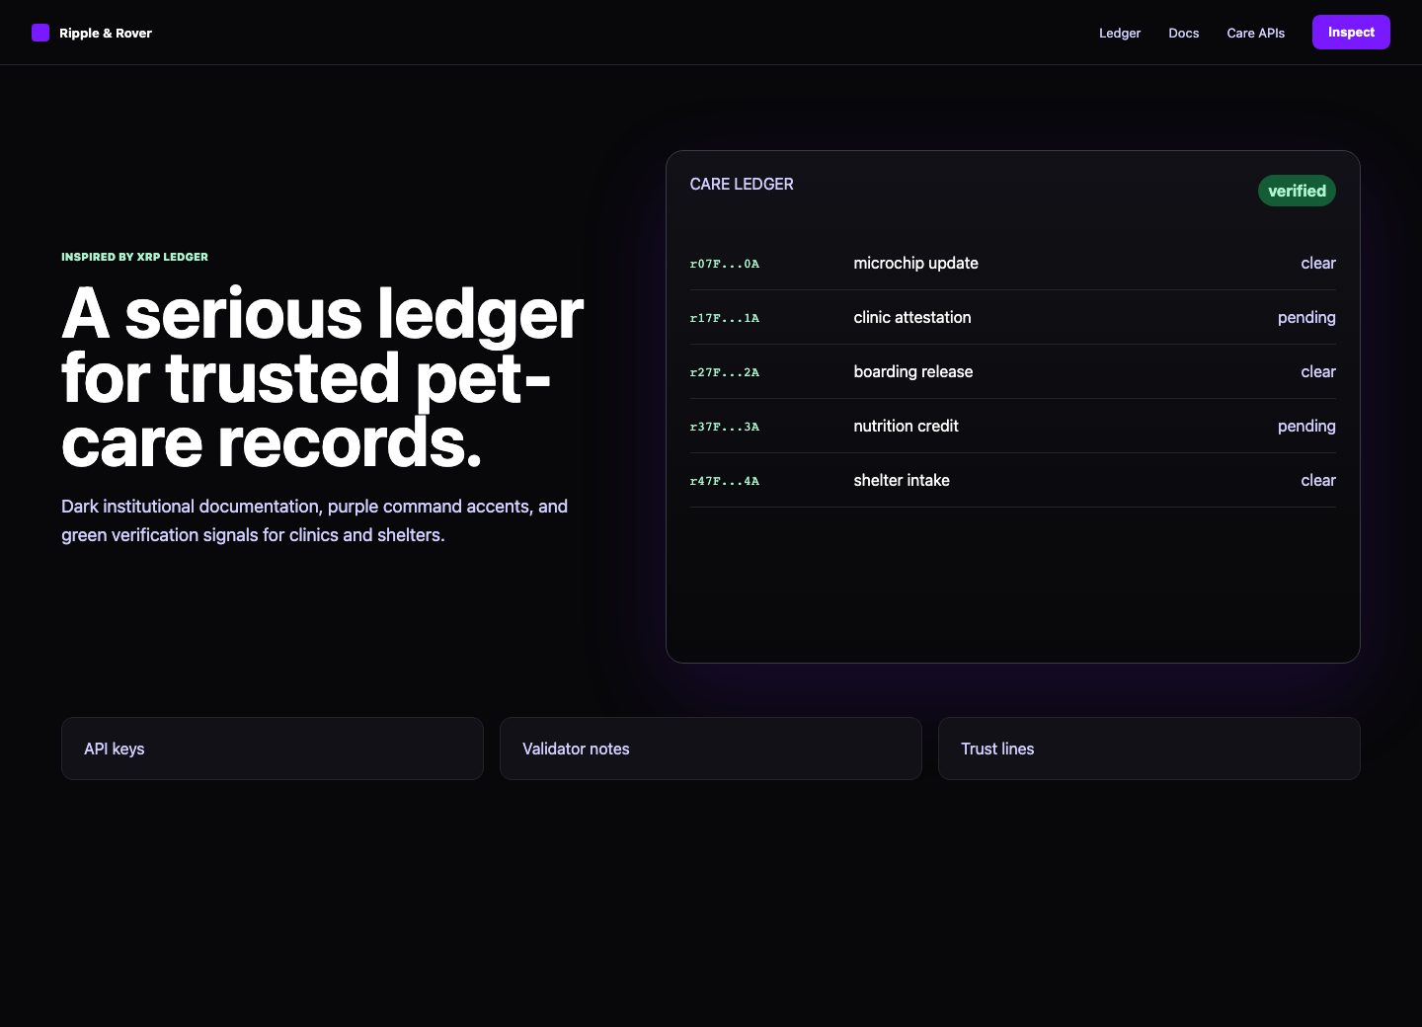Open the Ledger nav link
Screen dimensions: 1422x1027
pos(1120,33)
